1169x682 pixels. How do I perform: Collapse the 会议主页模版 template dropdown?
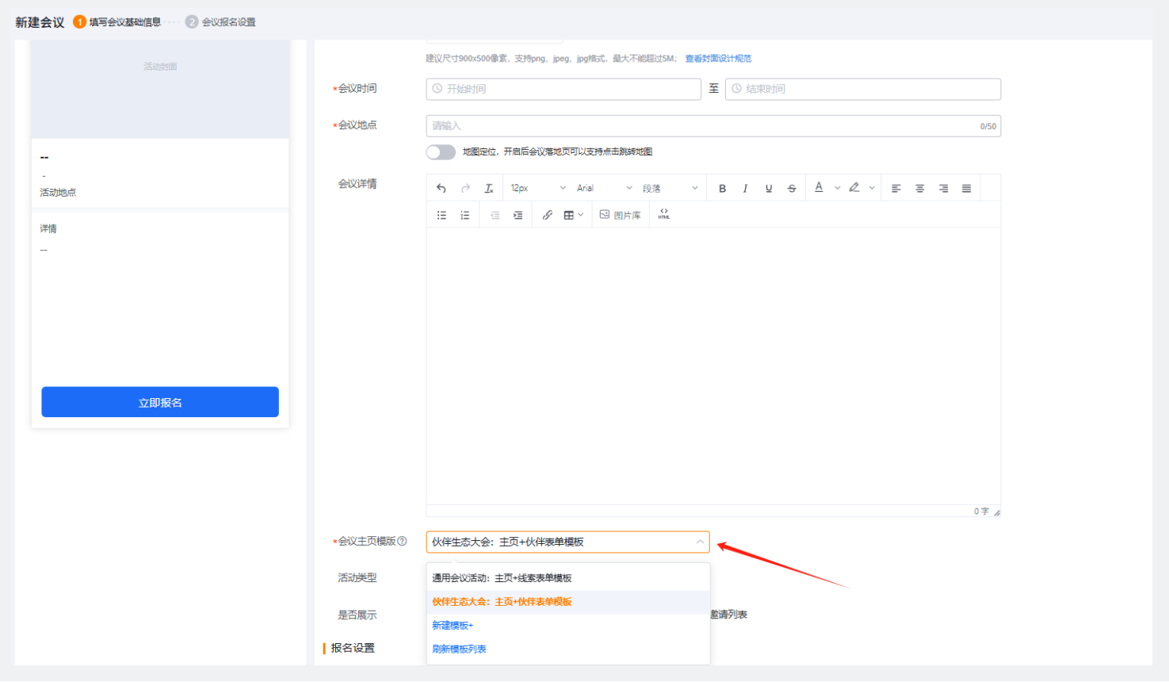pyautogui.click(x=700, y=542)
